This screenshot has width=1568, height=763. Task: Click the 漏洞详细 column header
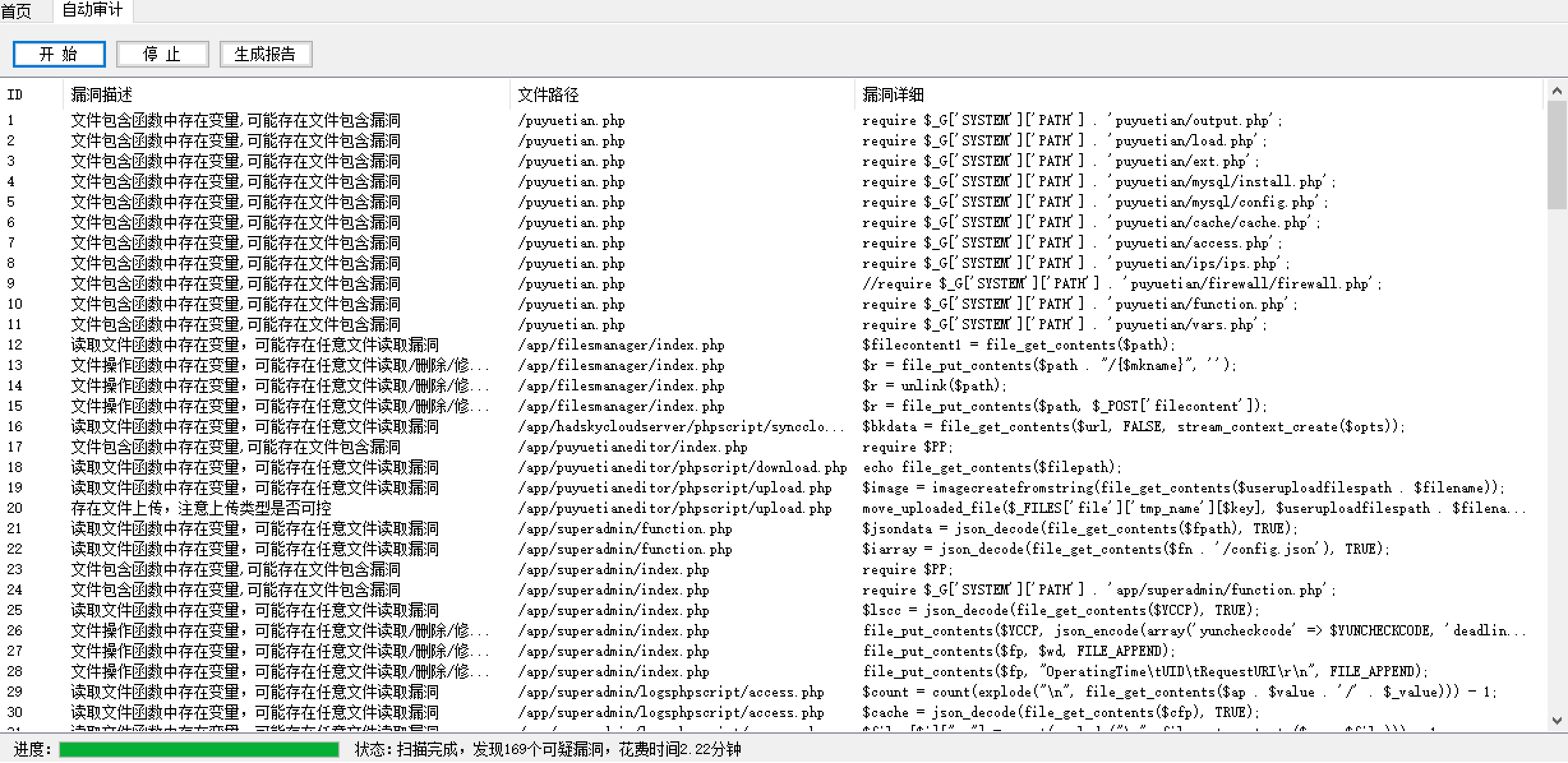(893, 95)
